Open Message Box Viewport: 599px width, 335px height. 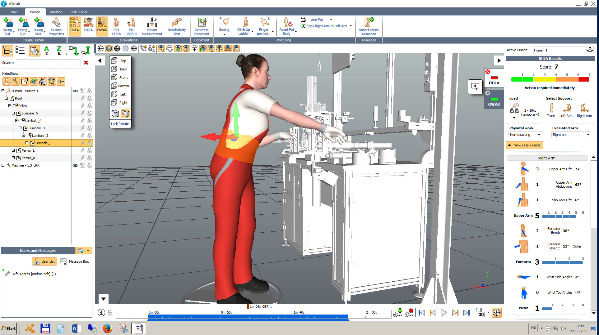(75, 261)
